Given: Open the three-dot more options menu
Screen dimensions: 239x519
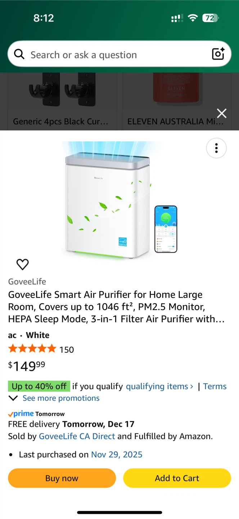Looking at the screenshot, I should point(216,148).
